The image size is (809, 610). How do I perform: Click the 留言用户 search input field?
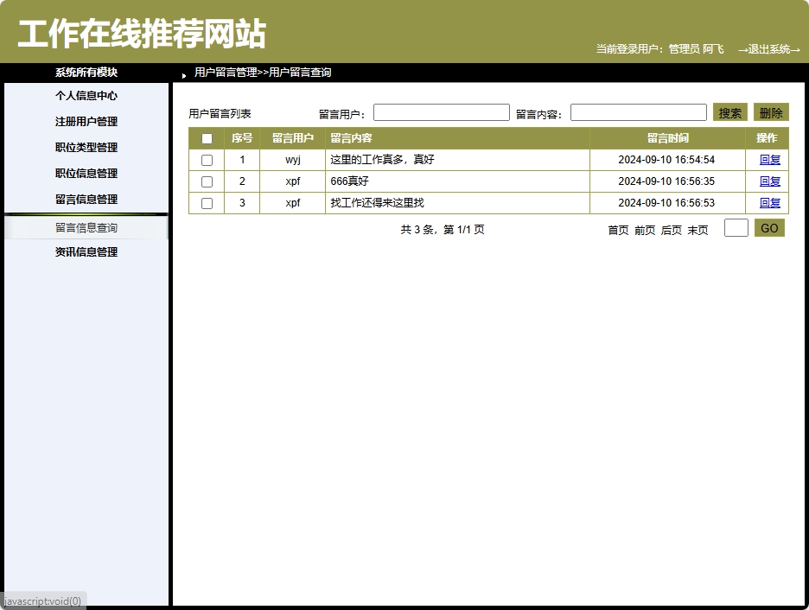point(441,111)
